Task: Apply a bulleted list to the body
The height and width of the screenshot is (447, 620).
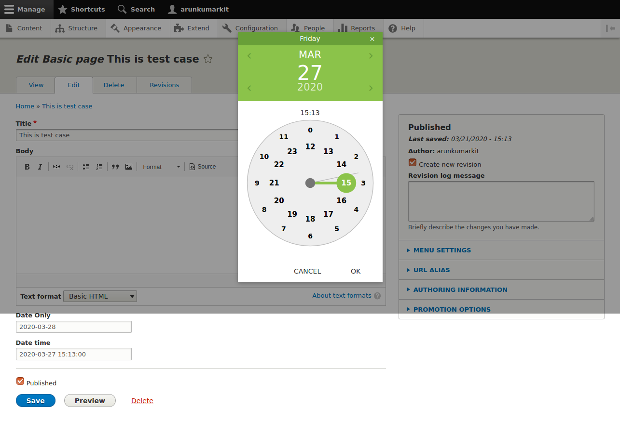Action: tap(86, 166)
